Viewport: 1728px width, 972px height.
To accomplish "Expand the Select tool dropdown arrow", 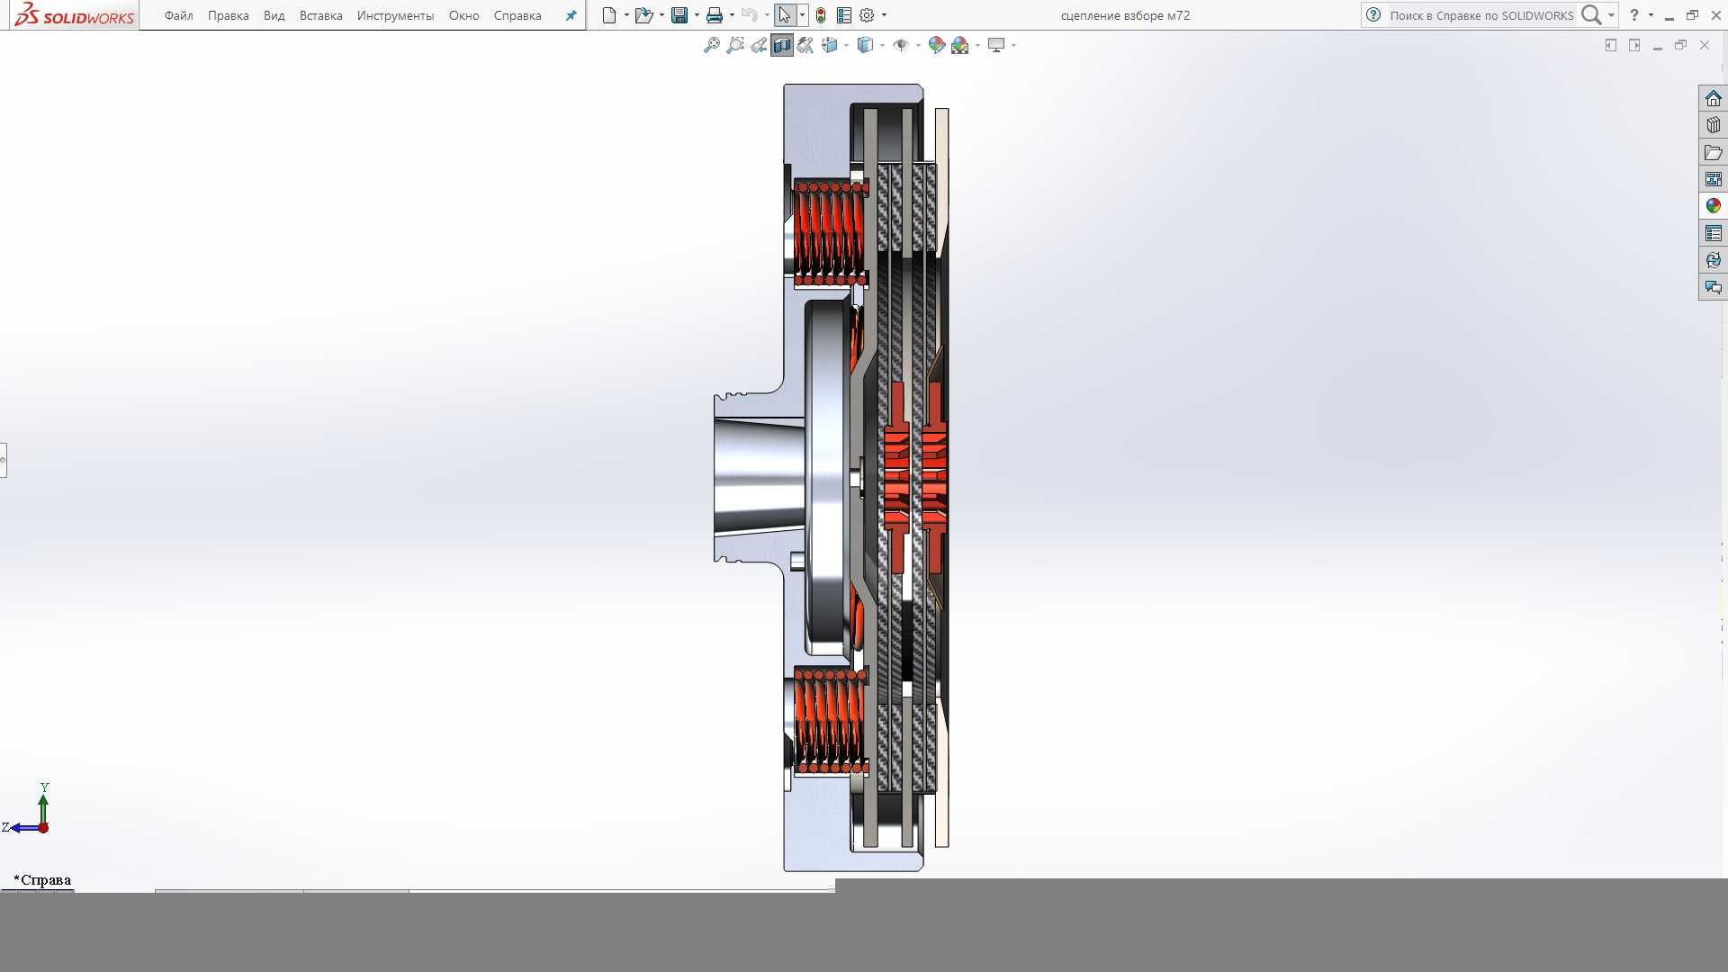I will coord(802,15).
